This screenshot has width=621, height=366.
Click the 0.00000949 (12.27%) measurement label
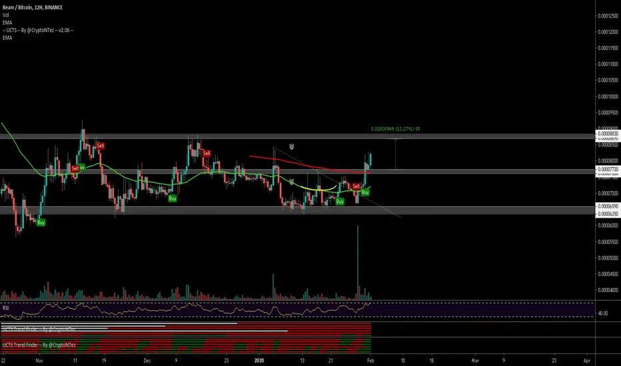click(395, 129)
